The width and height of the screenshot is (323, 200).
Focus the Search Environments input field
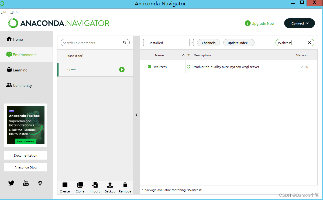point(95,43)
